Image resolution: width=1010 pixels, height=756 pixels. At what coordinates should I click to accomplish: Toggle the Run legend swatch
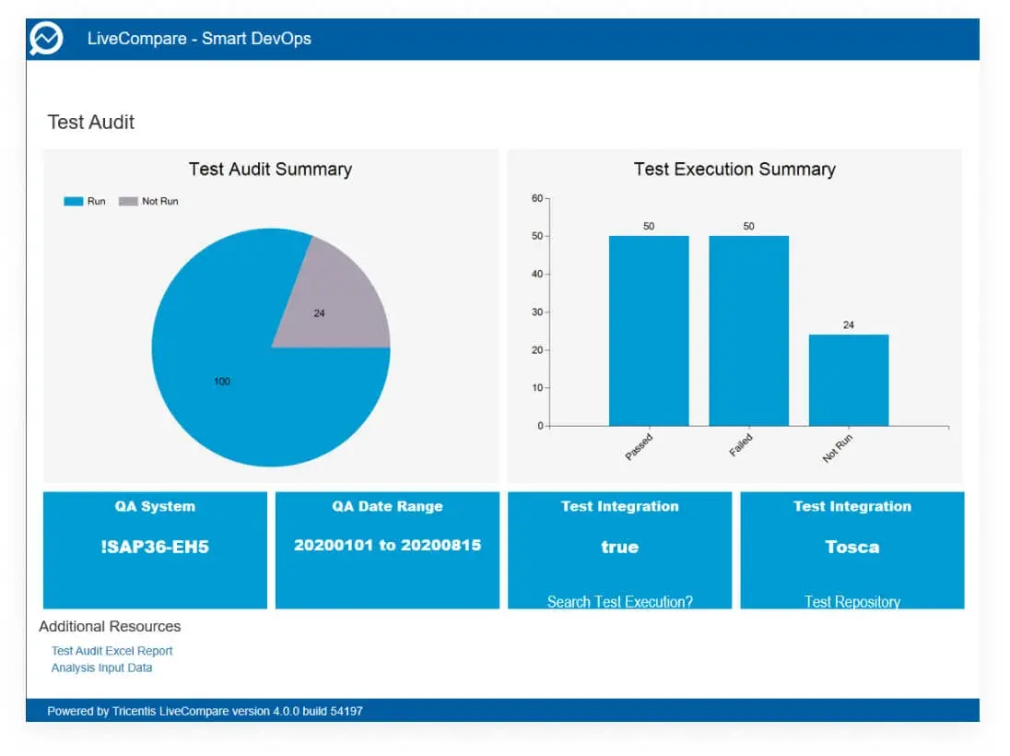click(x=74, y=202)
